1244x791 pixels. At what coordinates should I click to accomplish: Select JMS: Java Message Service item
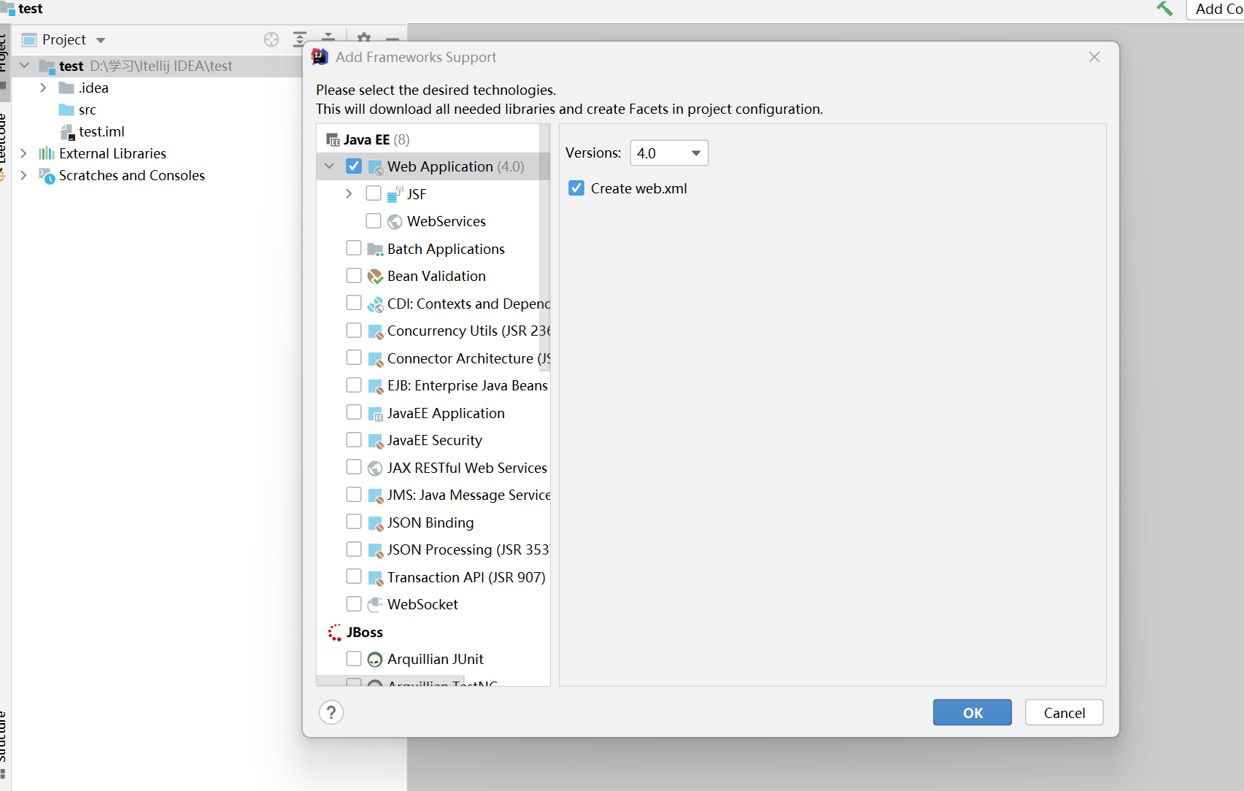click(x=468, y=495)
